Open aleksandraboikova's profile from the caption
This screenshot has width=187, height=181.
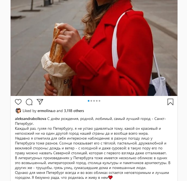point(30,119)
